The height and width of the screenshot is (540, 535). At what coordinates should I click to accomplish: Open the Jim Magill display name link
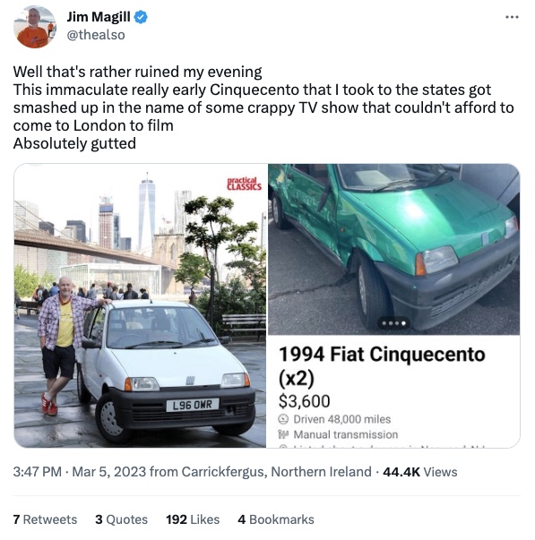99,17
